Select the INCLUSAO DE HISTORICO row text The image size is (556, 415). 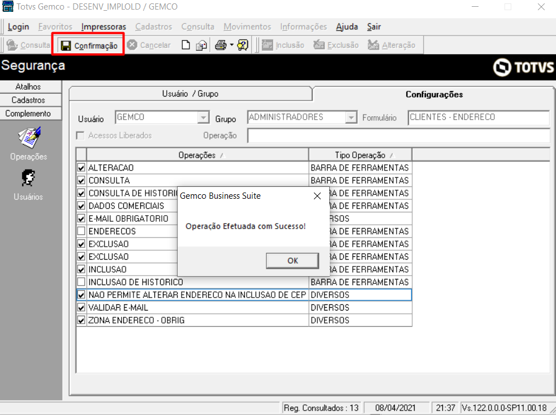point(136,282)
